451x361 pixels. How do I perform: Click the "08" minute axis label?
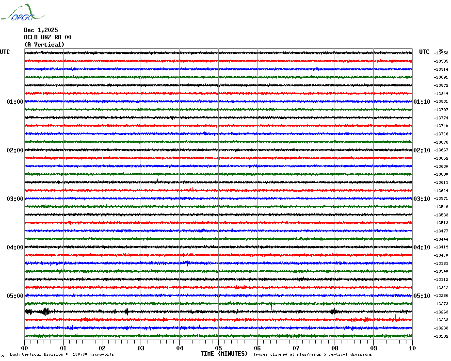point(335,348)
